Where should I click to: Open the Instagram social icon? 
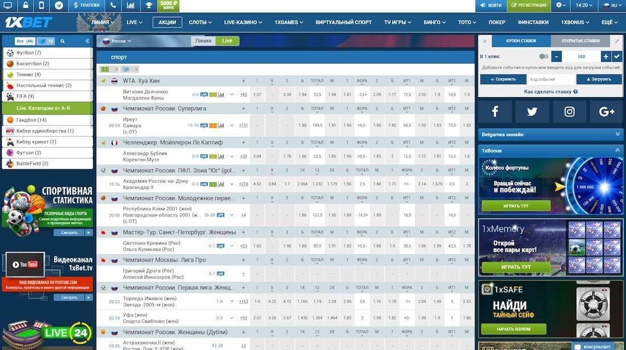click(569, 111)
